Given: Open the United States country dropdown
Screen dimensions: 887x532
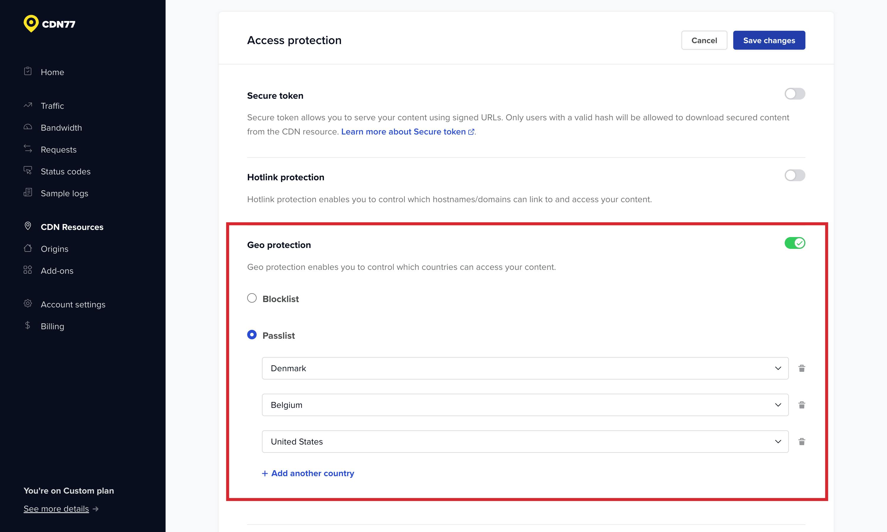Looking at the screenshot, I should click(525, 441).
